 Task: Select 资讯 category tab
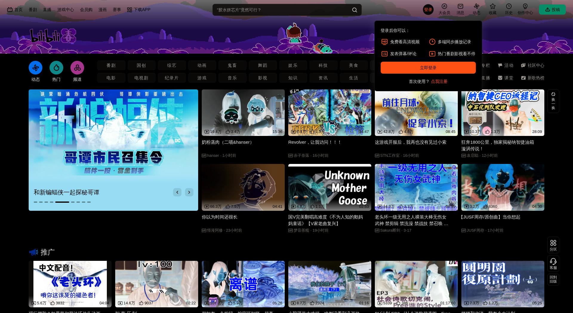(x=323, y=78)
